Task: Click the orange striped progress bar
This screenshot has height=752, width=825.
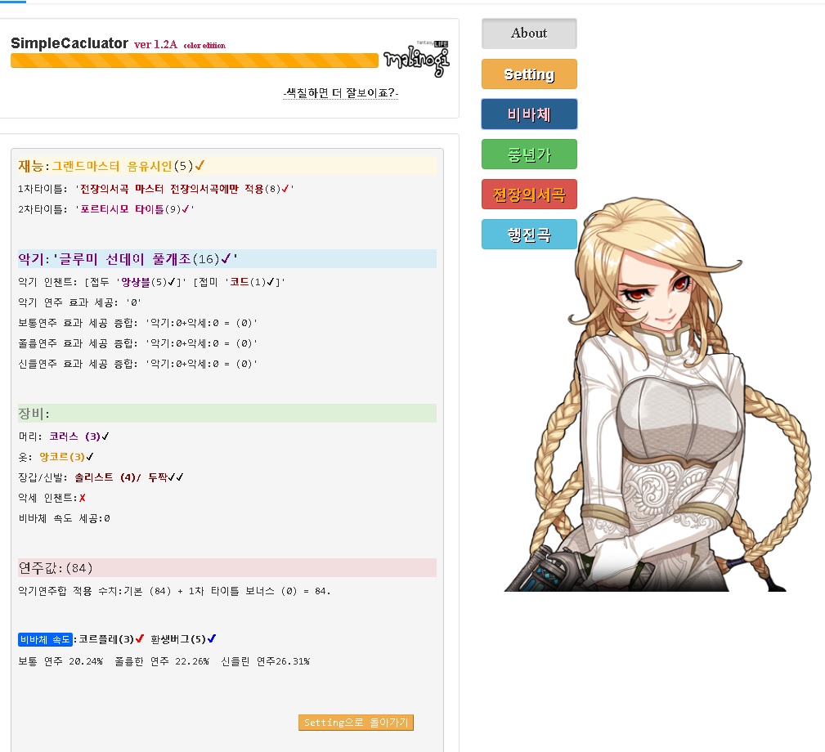Action: click(x=194, y=60)
